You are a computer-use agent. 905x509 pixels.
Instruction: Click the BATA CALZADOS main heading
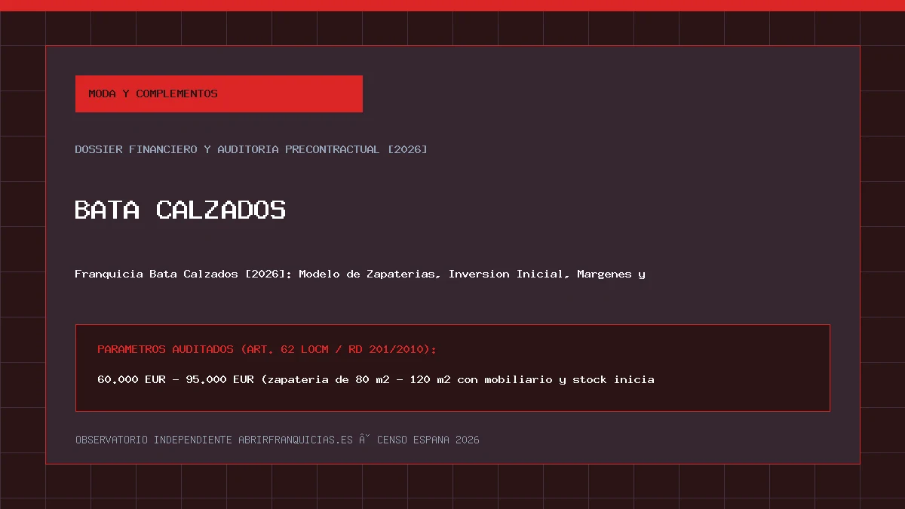coord(180,209)
